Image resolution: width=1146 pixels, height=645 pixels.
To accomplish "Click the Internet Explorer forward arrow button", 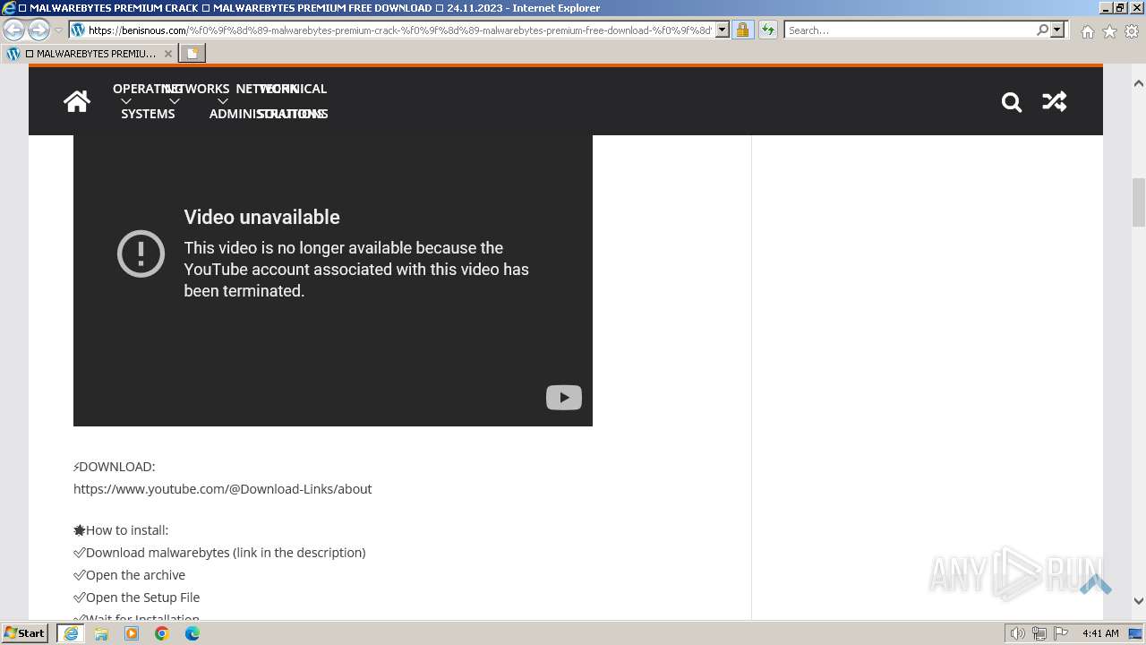I will click(x=38, y=30).
